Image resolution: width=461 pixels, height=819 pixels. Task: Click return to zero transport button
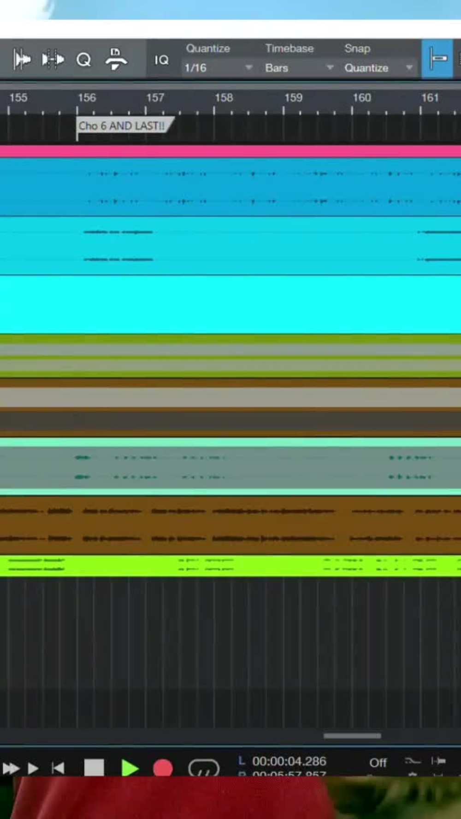[58, 768]
